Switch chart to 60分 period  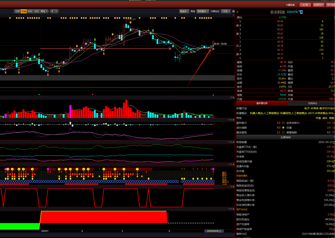point(30,11)
